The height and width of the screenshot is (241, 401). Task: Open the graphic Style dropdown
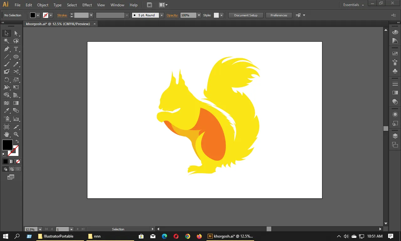(221, 15)
